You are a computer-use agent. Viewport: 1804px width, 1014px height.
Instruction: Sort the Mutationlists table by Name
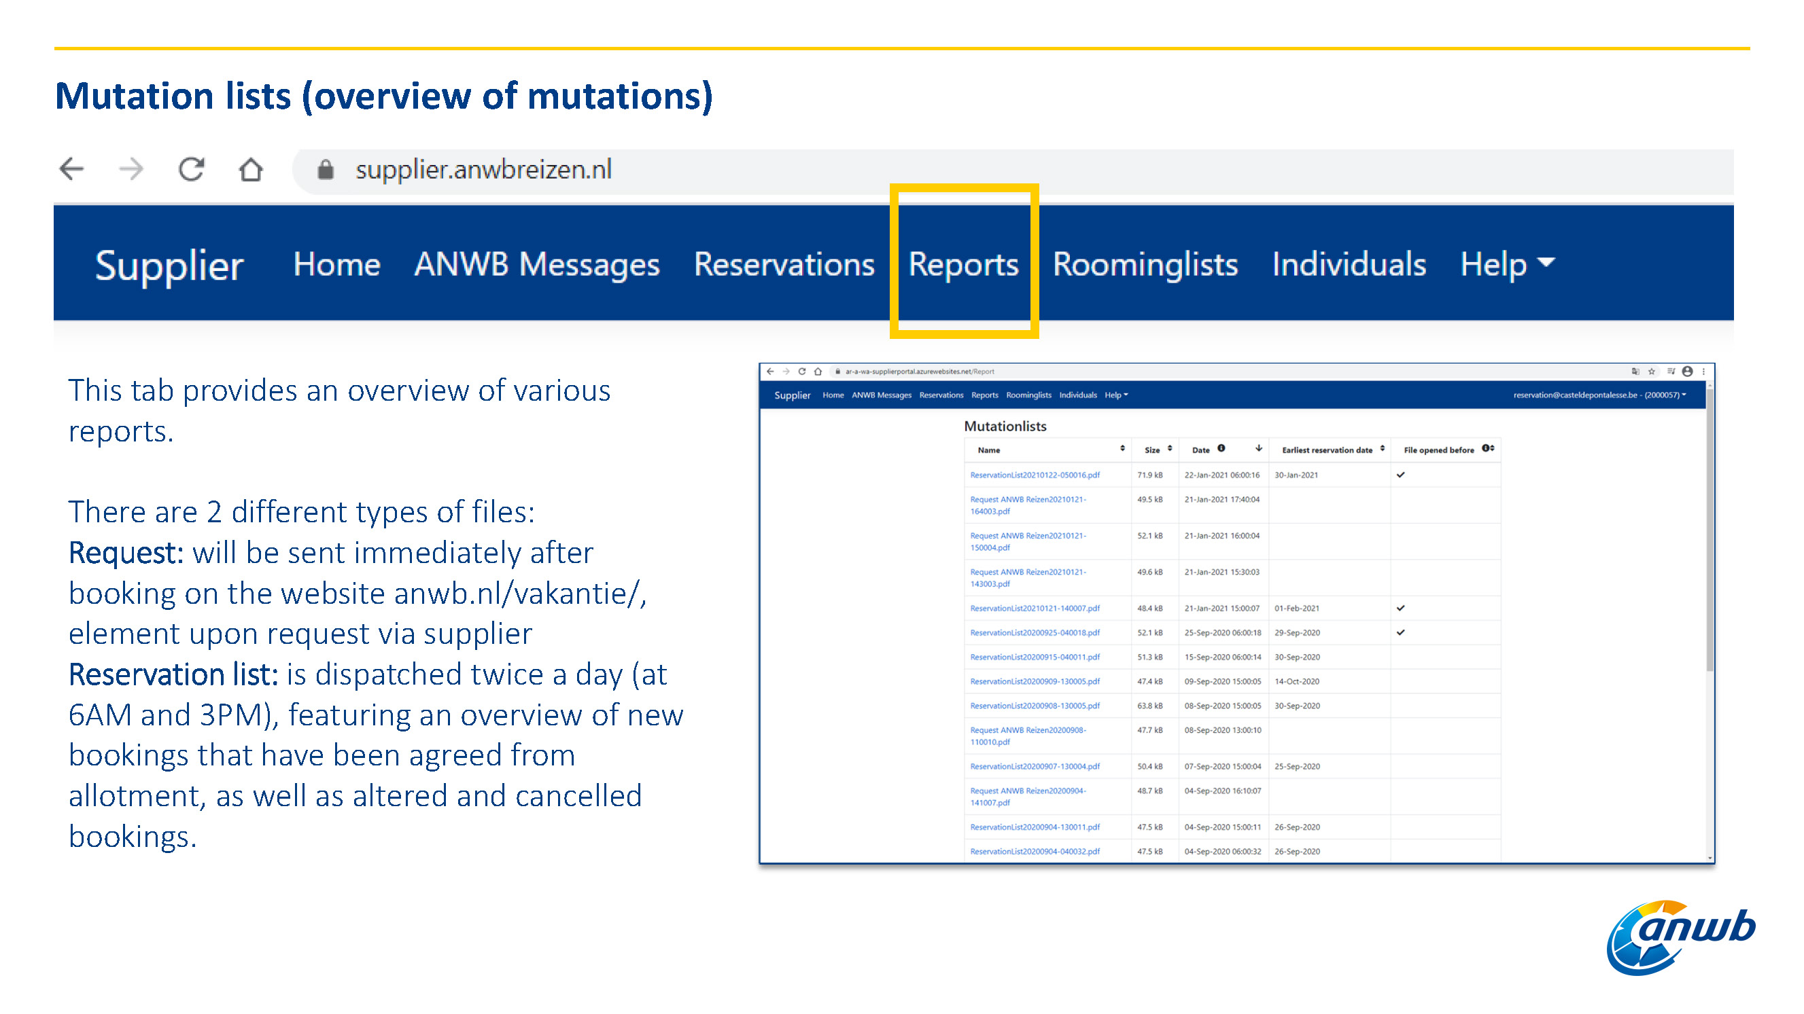1122,449
